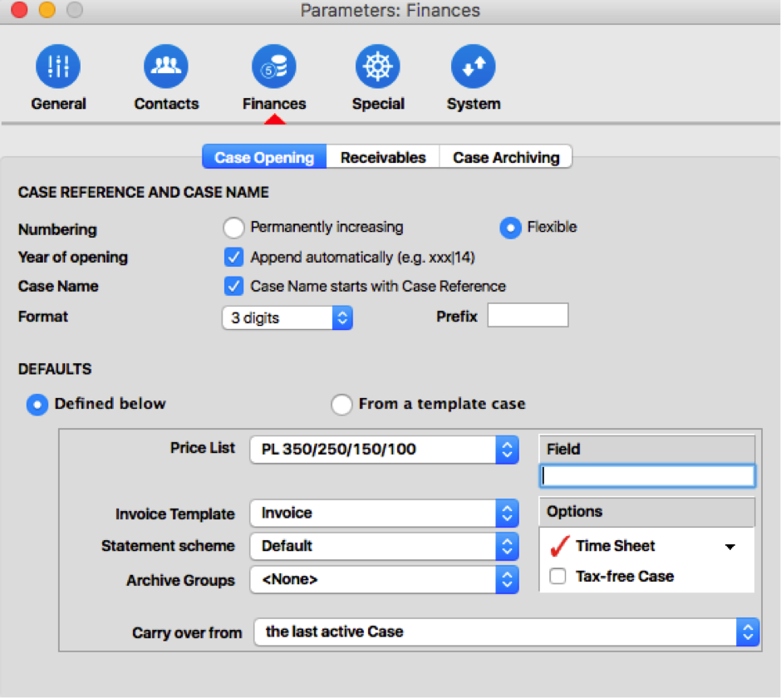
Task: Select the Case Opening tab
Action: click(x=263, y=156)
